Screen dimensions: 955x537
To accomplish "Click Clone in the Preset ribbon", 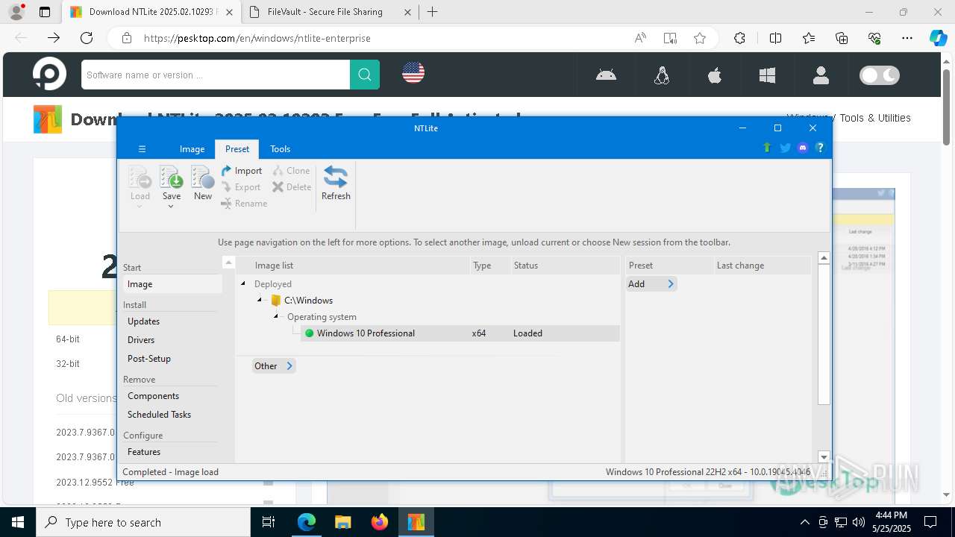I will [x=291, y=171].
